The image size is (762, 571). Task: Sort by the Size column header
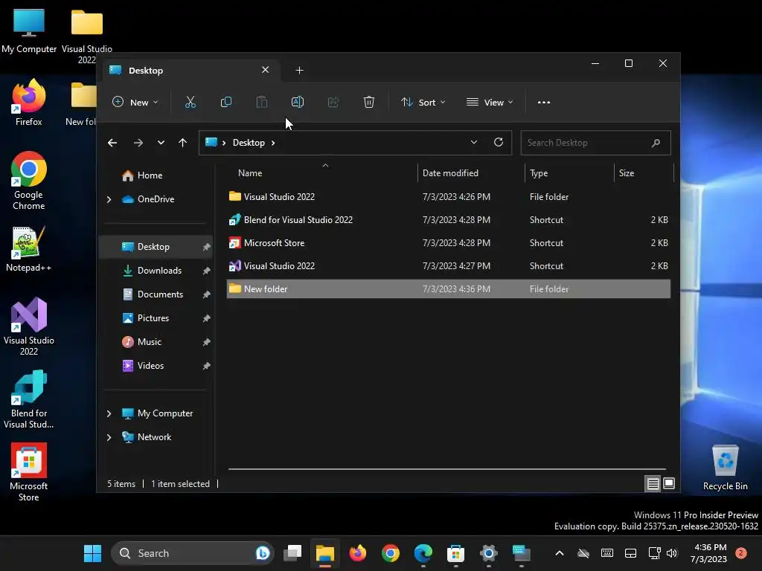644,172
